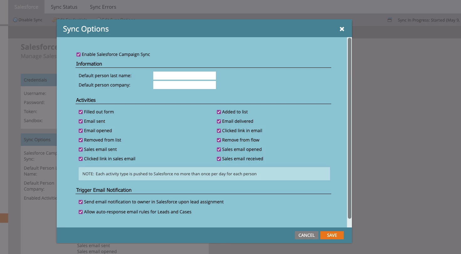
Task: Click the Token label in background
Action: click(x=30, y=112)
